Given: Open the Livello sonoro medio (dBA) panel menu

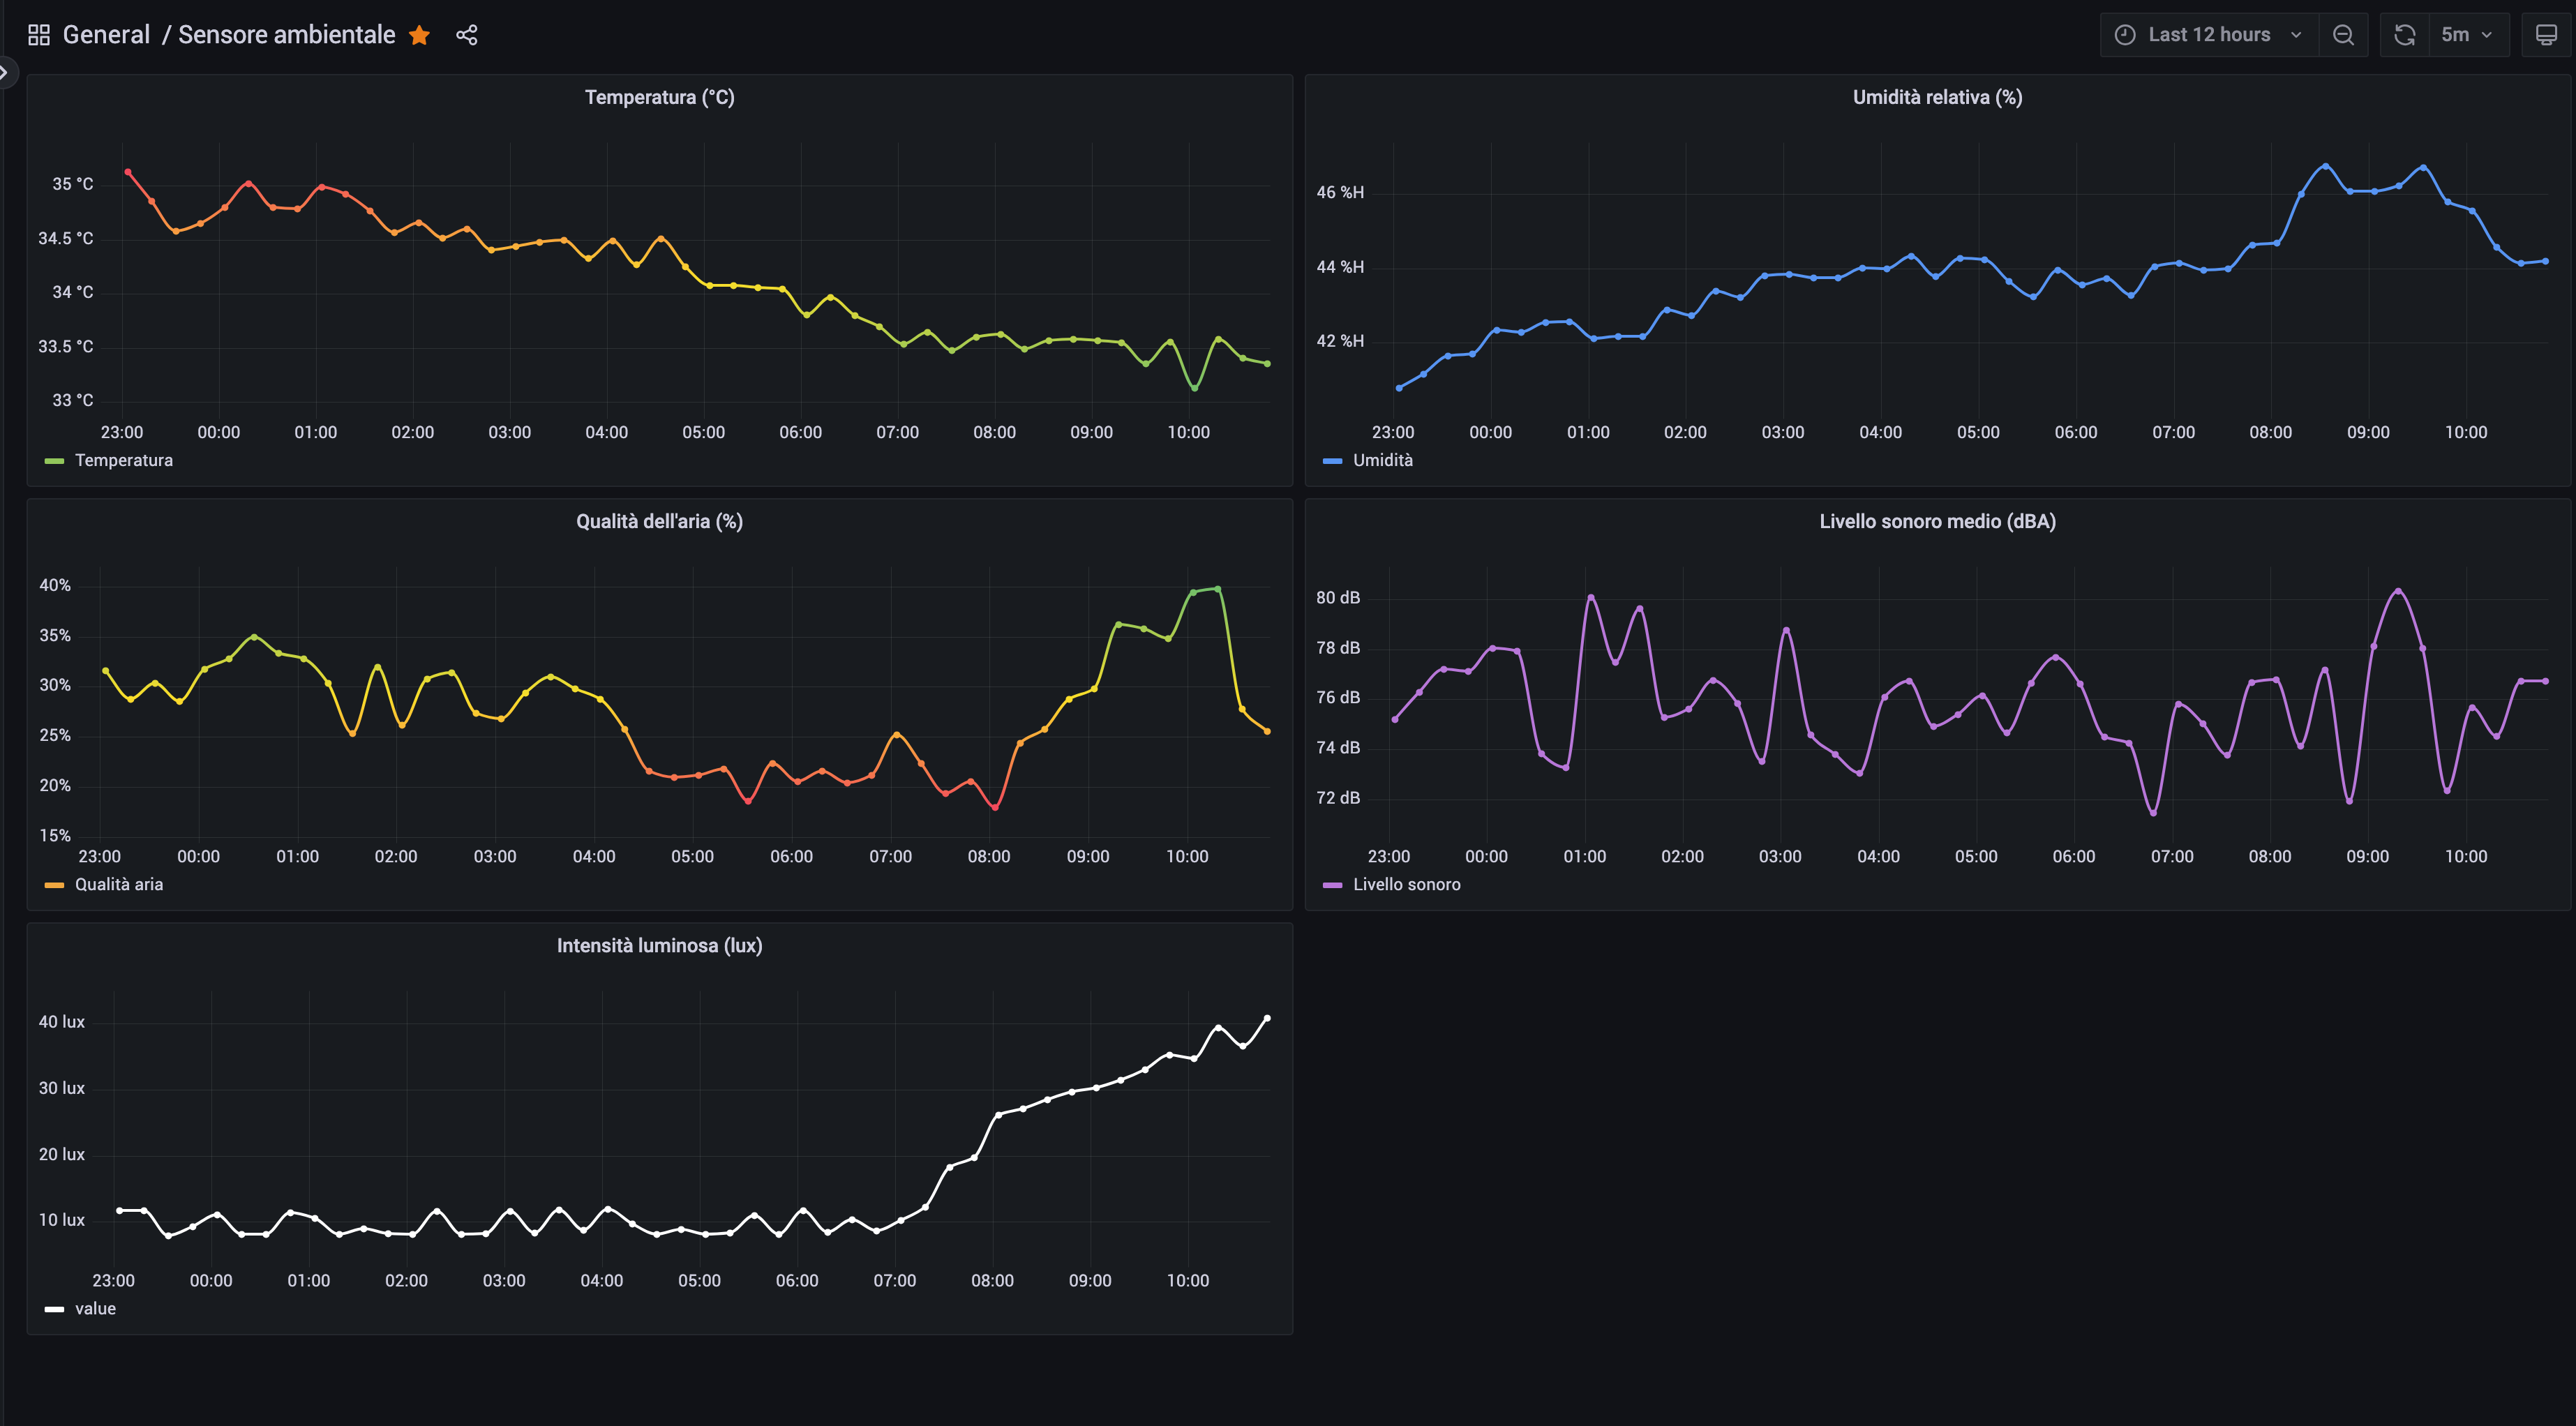Looking at the screenshot, I should click(x=1937, y=521).
